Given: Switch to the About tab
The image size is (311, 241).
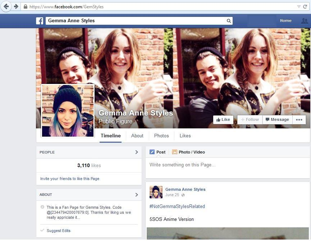Looking at the screenshot, I should 137,136.
